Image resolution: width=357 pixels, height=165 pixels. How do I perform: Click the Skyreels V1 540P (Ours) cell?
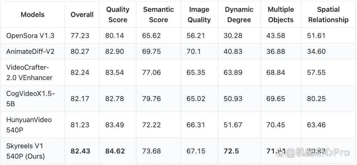(x=25, y=151)
